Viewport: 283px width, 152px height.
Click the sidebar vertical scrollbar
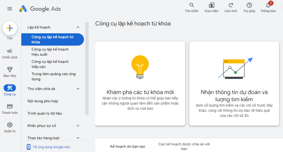point(87,69)
